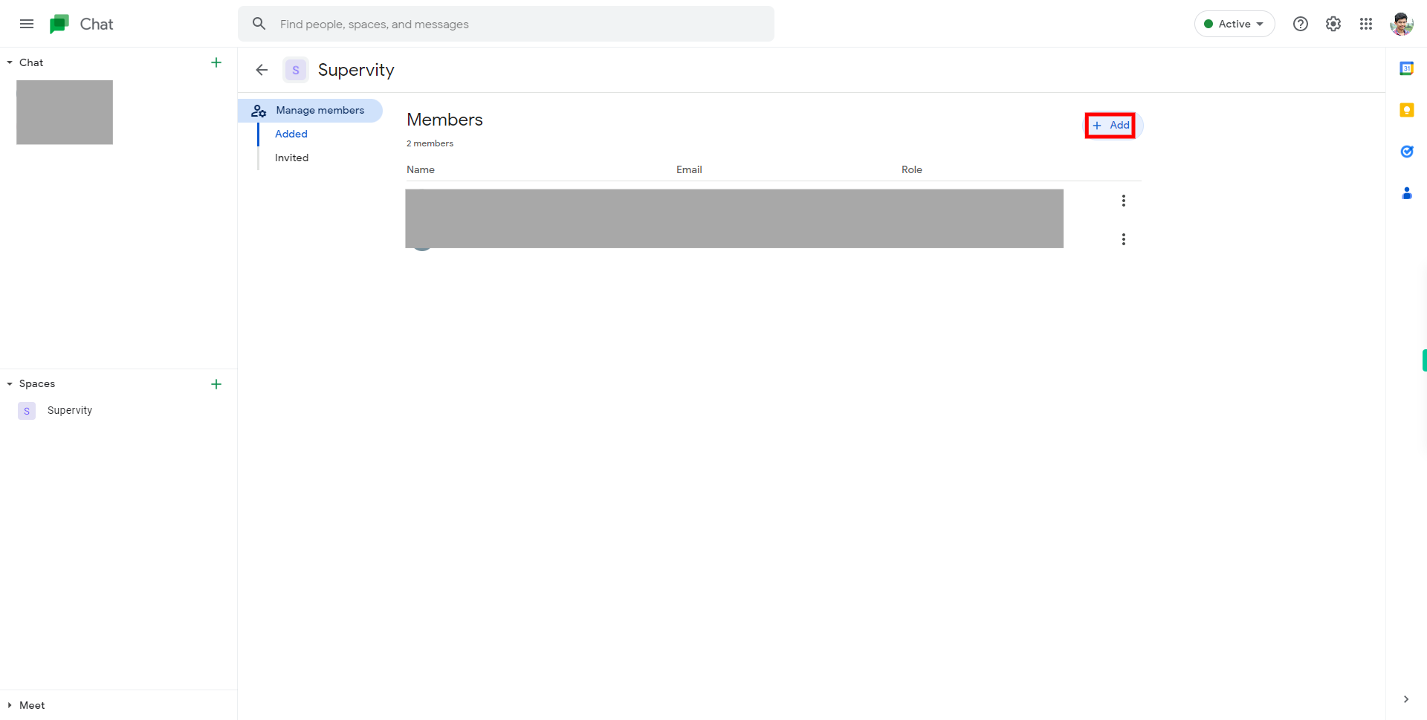Open the main hamburger menu
Viewport: 1427px width, 720px height.
click(27, 24)
